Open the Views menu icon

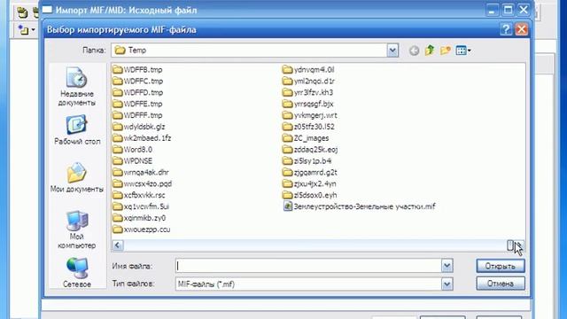[x=463, y=51]
